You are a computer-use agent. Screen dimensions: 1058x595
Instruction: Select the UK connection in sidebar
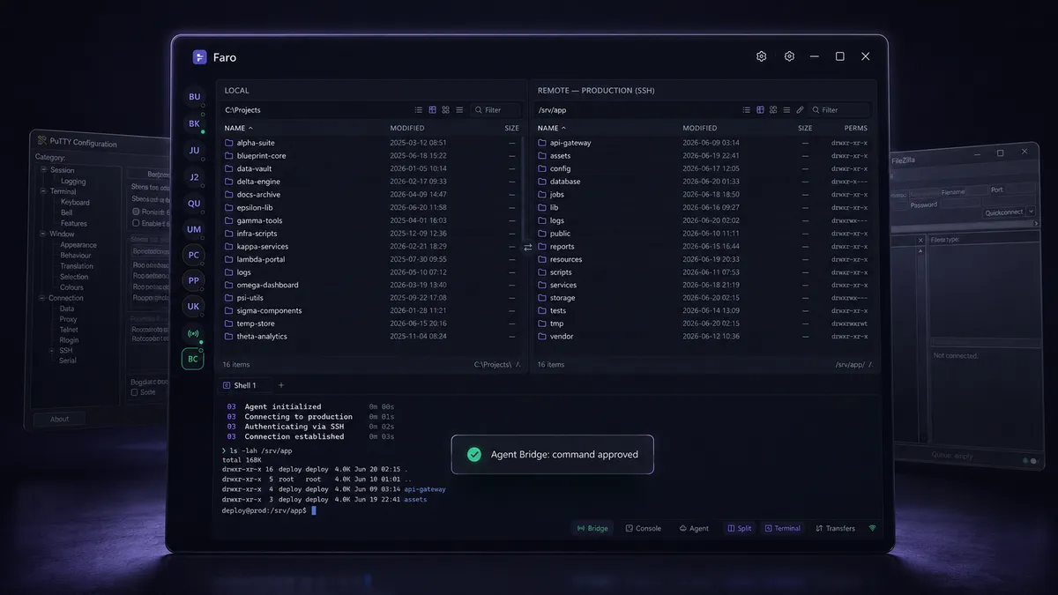(x=194, y=306)
